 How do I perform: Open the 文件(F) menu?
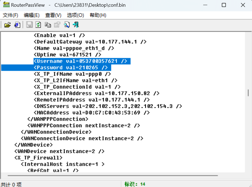[x=11, y=15]
